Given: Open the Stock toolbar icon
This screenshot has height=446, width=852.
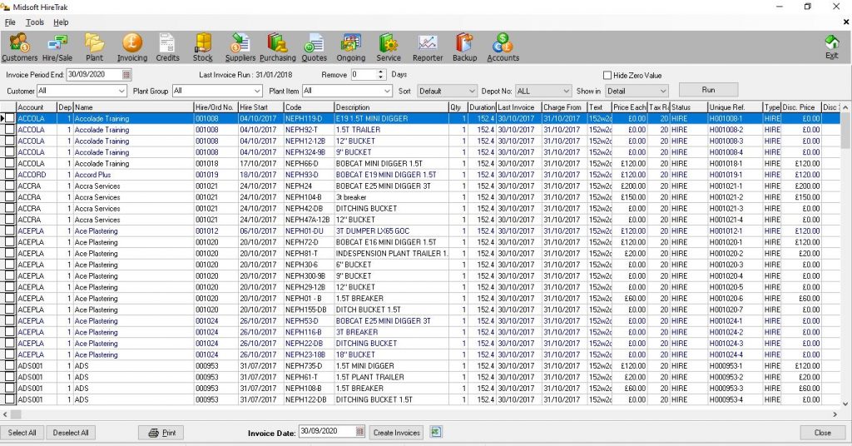Looking at the screenshot, I should coord(203,47).
